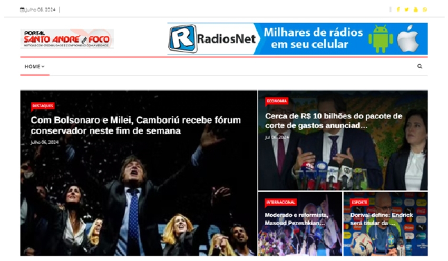Open the ESPORTE category tag
448x261 pixels.
tap(359, 202)
